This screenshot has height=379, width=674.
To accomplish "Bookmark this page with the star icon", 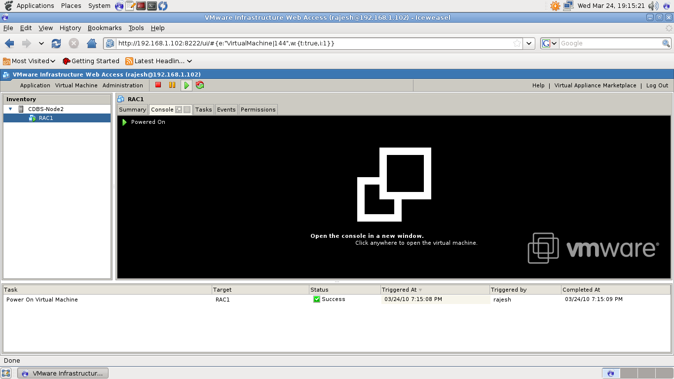I will 517,43.
